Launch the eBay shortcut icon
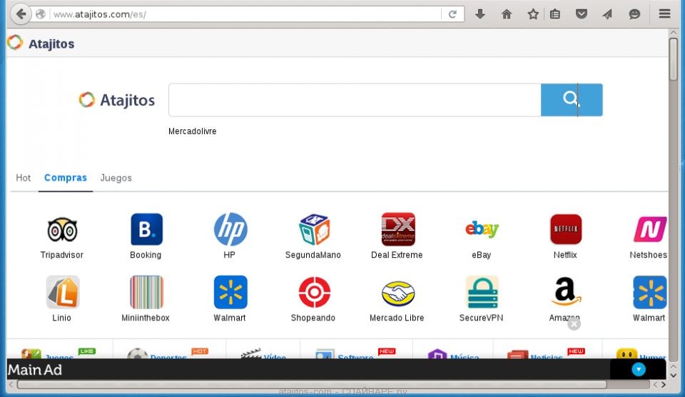The height and width of the screenshot is (397, 685). click(x=482, y=230)
